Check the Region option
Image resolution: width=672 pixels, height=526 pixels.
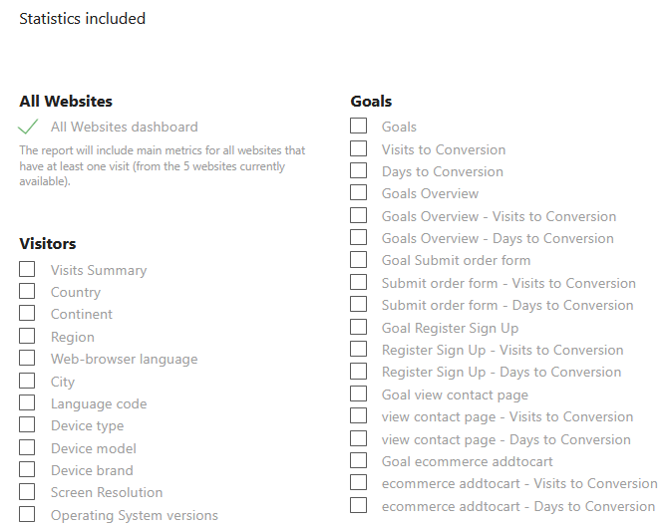[28, 337]
